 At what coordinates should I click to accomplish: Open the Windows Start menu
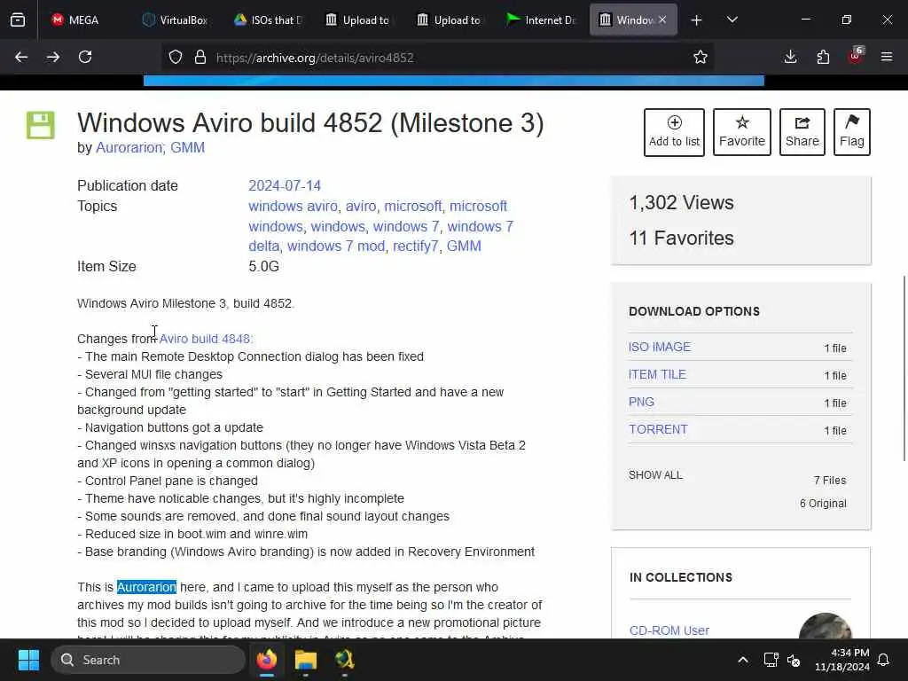(28, 660)
